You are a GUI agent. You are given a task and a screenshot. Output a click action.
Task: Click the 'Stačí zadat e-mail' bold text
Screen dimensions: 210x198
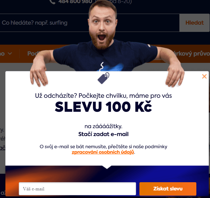tap(103, 134)
